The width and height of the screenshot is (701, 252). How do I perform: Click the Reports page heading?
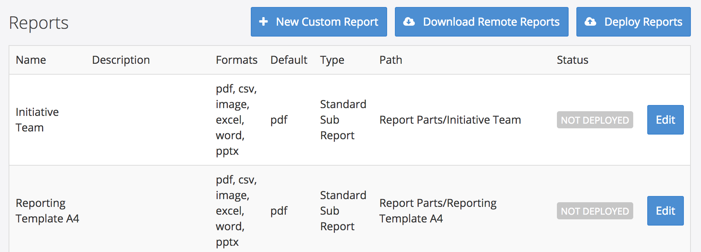point(39,23)
